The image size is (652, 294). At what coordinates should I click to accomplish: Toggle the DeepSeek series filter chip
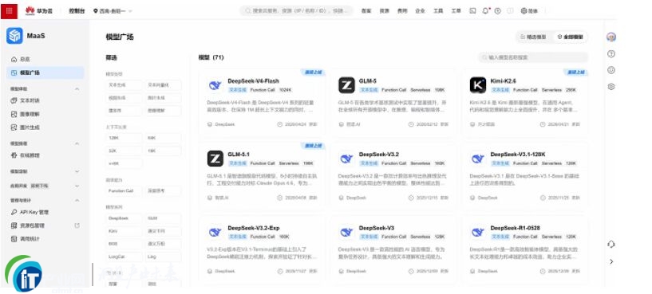point(124,218)
